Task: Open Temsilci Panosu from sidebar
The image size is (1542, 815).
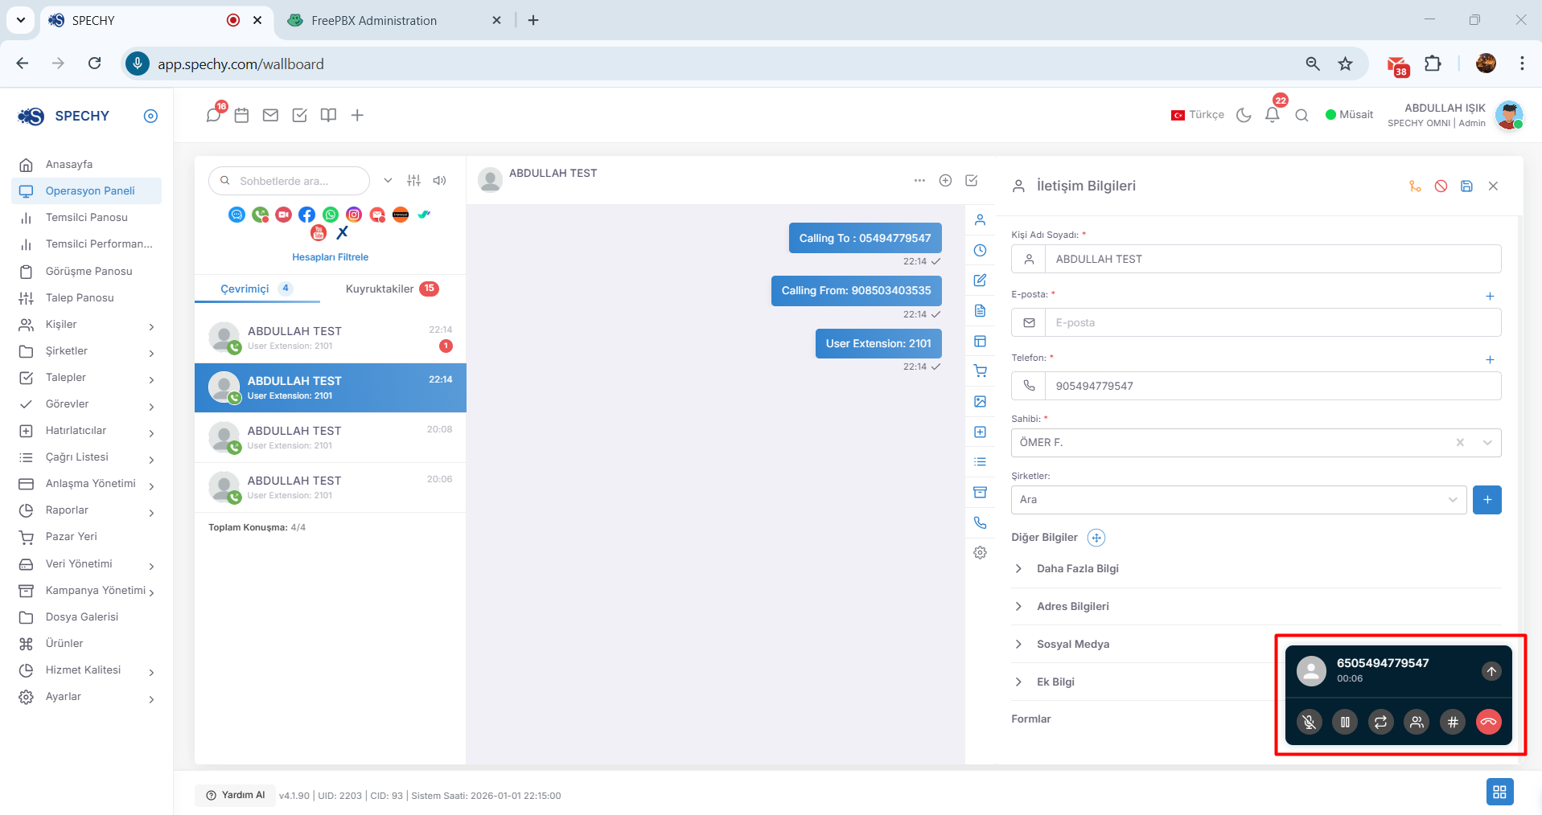Action: (x=87, y=217)
